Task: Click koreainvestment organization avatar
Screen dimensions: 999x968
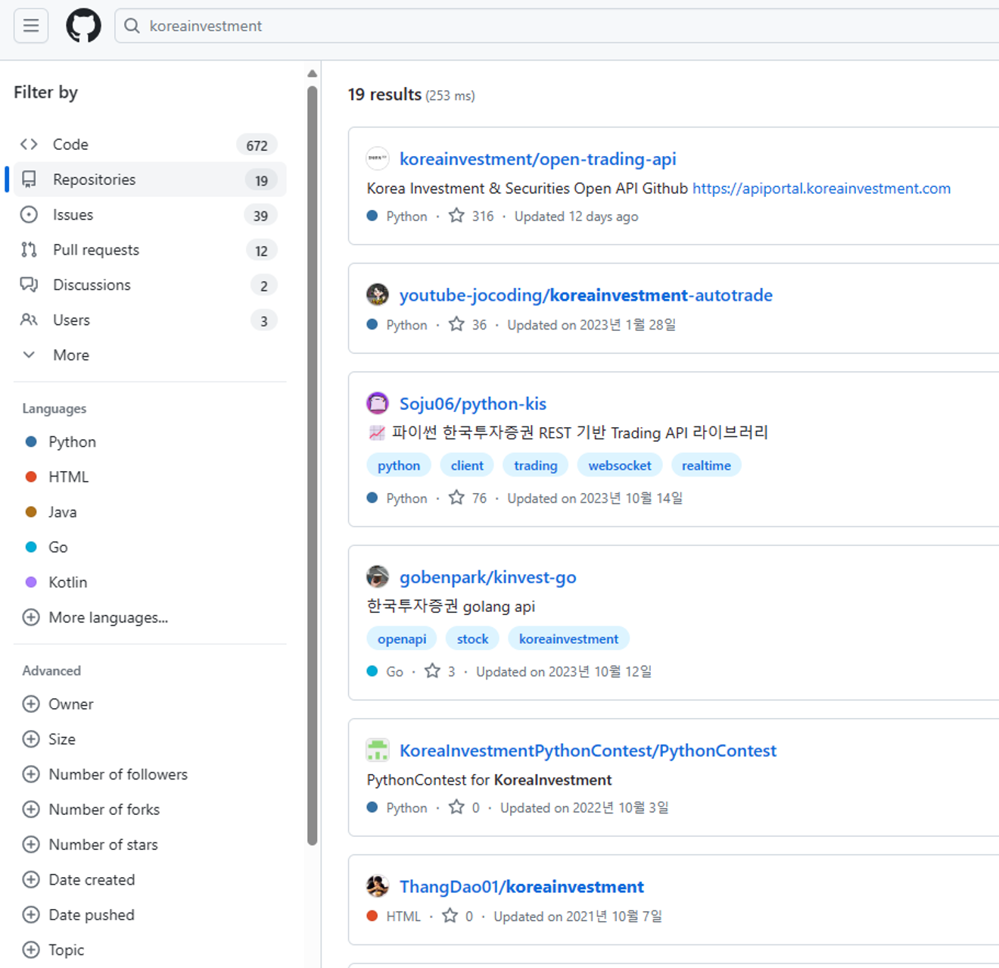Action: click(378, 158)
